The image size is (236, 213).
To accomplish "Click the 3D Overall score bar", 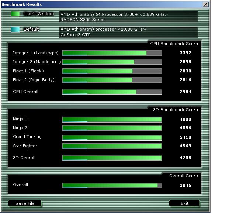I will [x=112, y=158].
